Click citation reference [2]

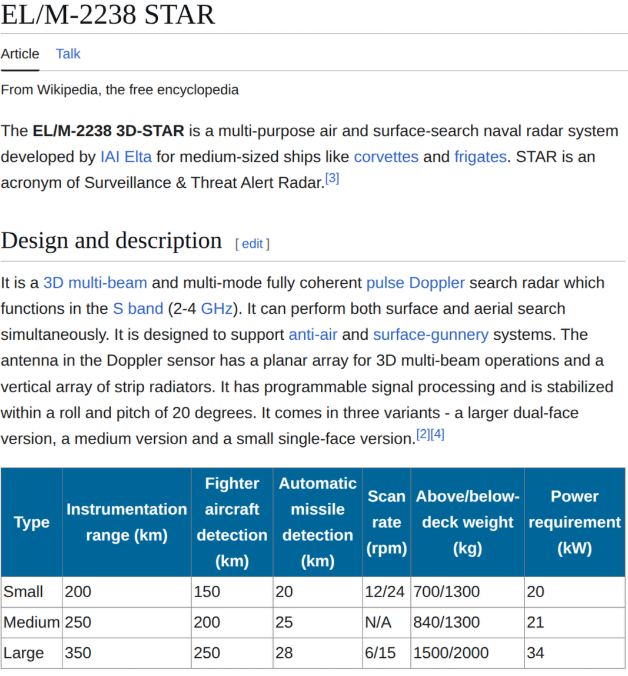[423, 434]
